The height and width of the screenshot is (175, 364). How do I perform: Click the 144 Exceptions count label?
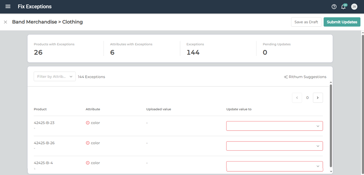click(91, 77)
